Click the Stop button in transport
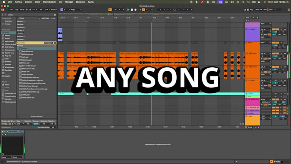The image size is (291, 164). (132, 10)
